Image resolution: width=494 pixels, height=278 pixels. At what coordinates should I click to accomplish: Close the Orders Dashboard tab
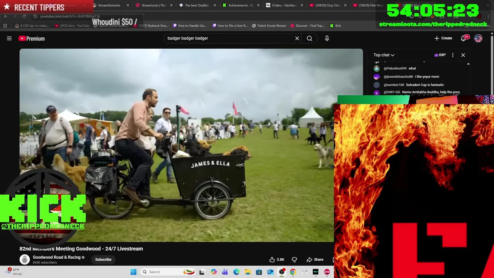301,5
